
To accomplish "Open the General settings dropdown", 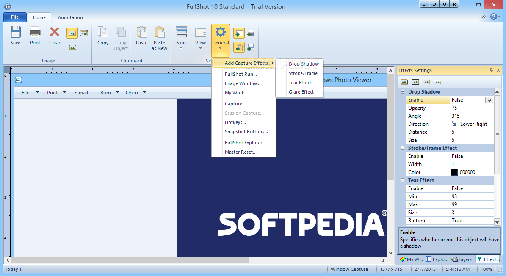I will point(221,40).
